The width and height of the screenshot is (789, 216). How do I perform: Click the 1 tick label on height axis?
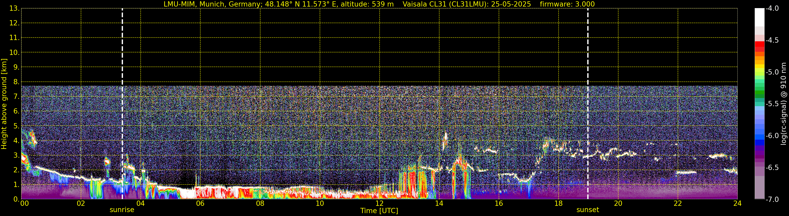pos(16,184)
